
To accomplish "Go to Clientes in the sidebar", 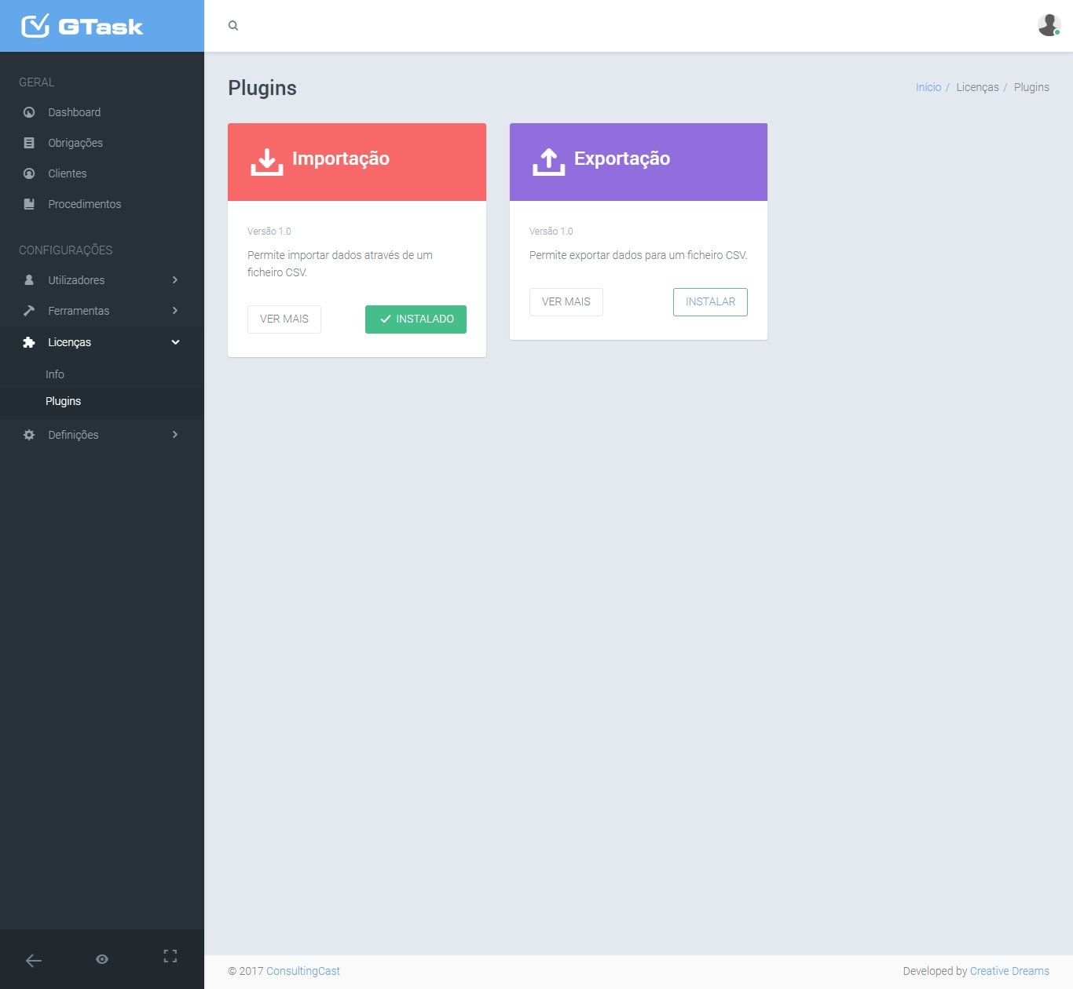I will (x=68, y=173).
